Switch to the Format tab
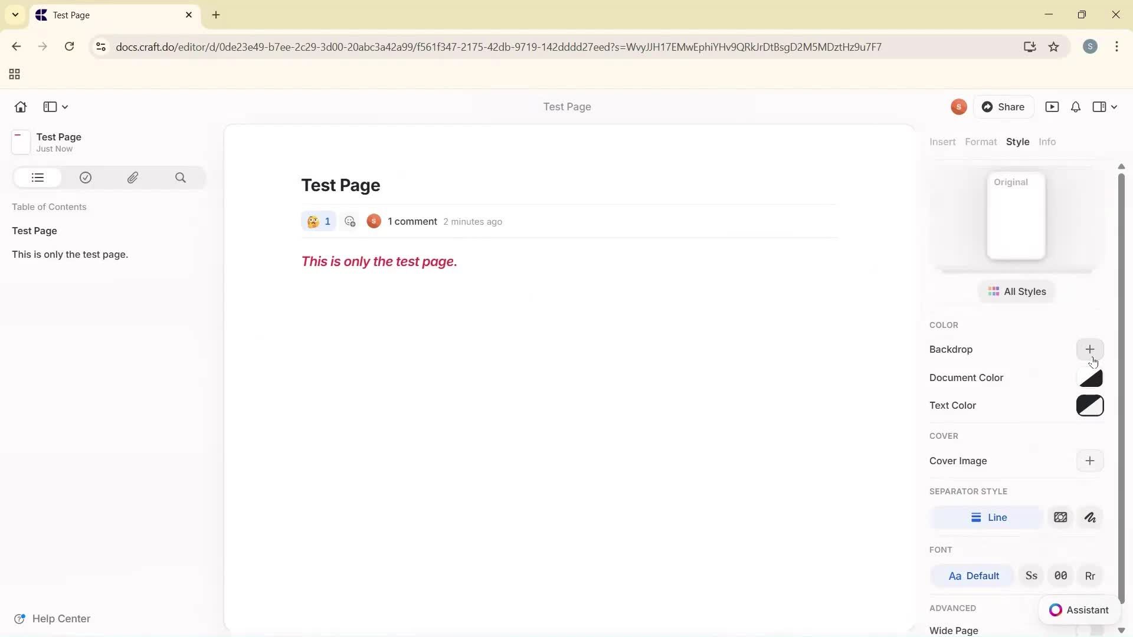Viewport: 1133px width, 637px height. (x=981, y=142)
